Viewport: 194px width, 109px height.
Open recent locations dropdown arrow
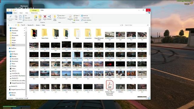[x=14, y=25]
